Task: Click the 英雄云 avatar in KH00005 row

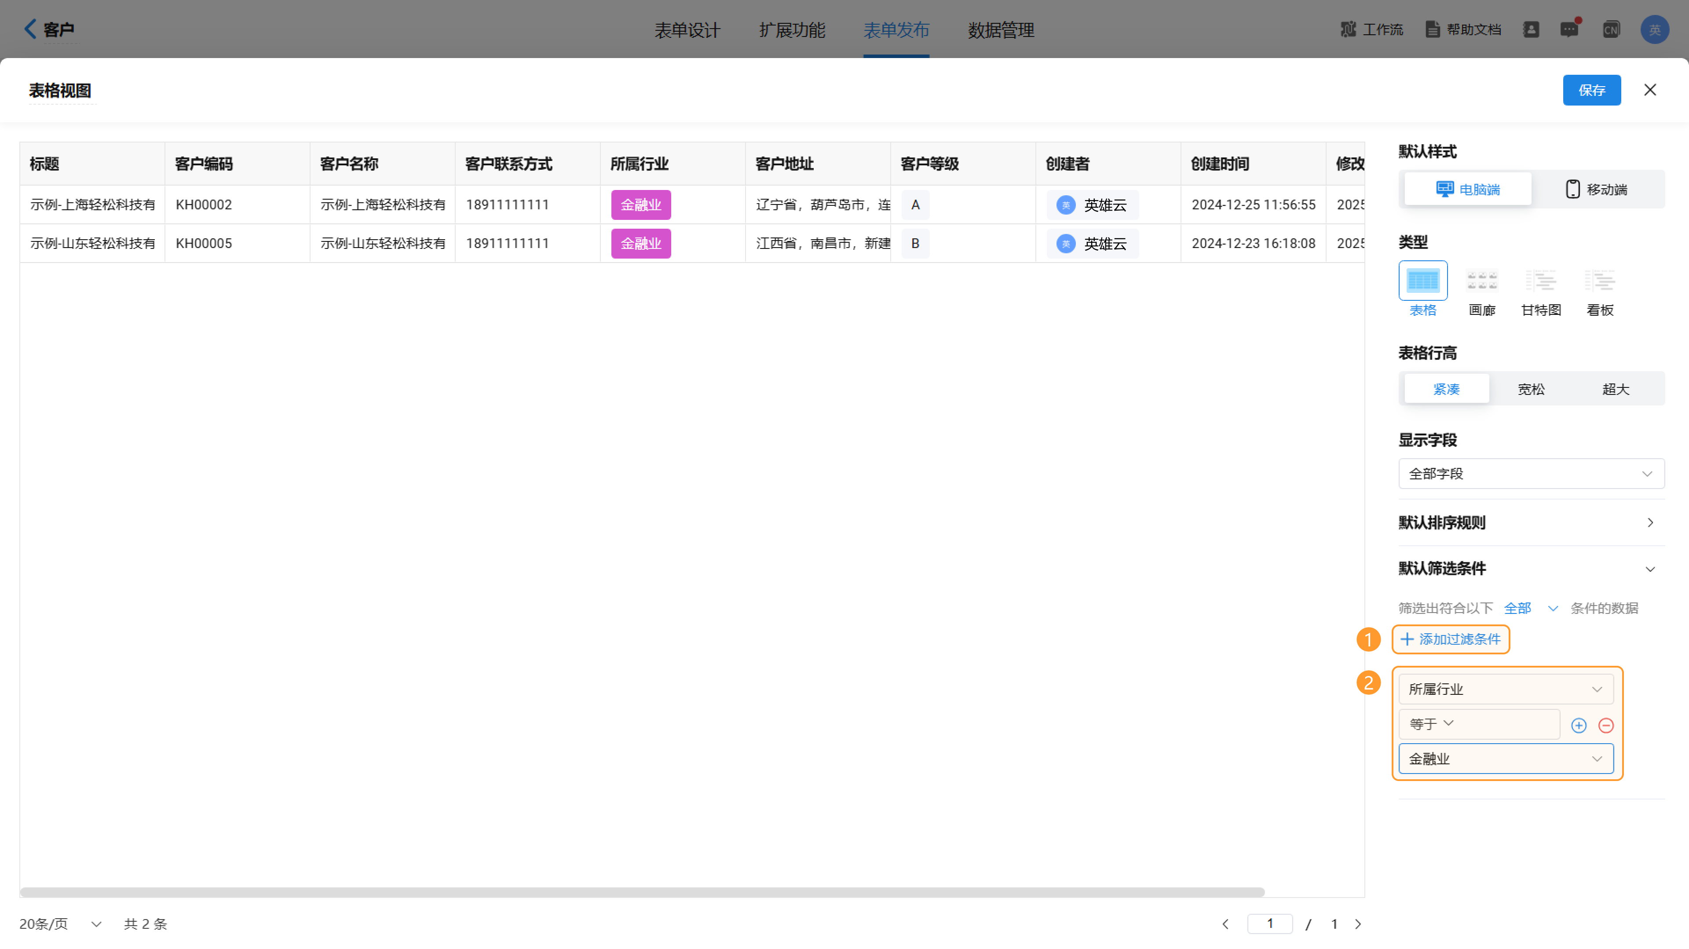Action: tap(1066, 244)
